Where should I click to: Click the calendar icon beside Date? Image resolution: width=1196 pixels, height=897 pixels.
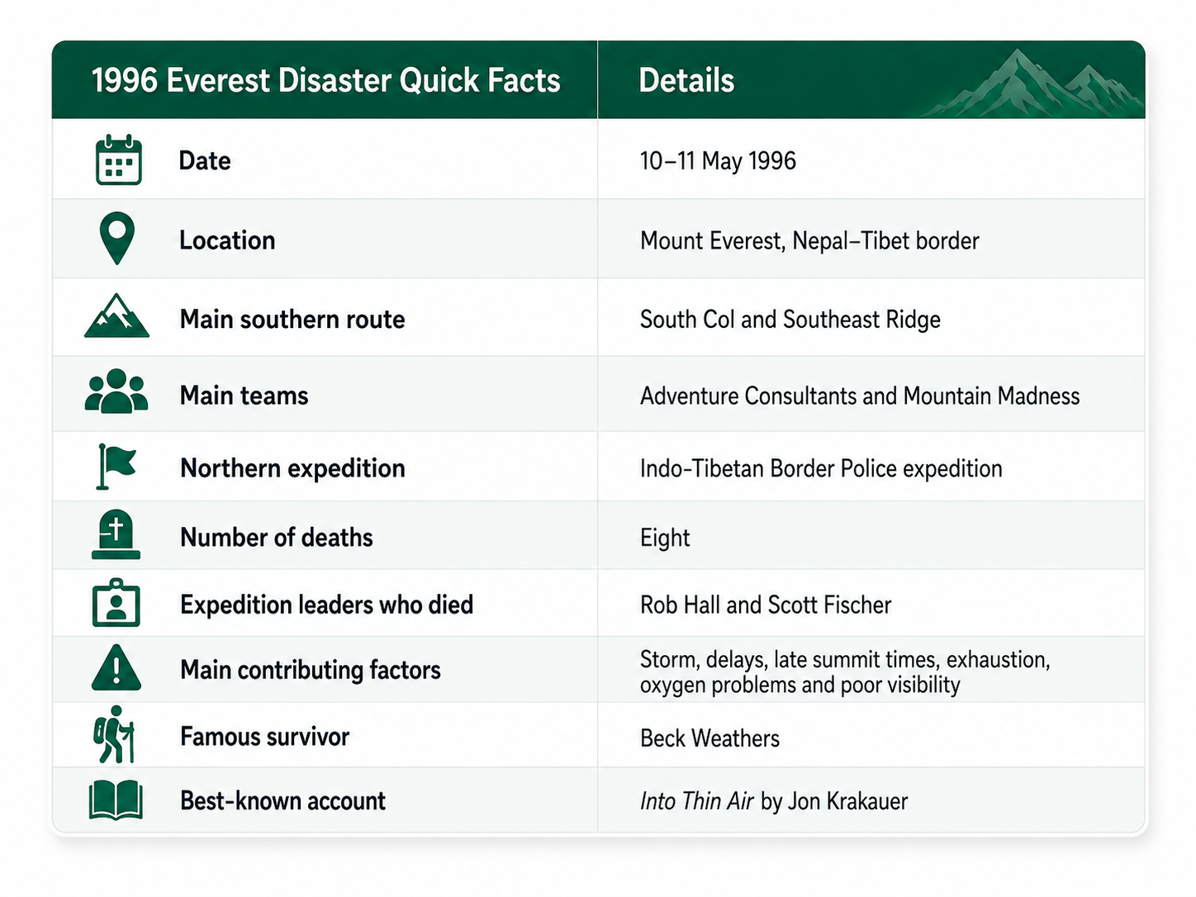[118, 159]
